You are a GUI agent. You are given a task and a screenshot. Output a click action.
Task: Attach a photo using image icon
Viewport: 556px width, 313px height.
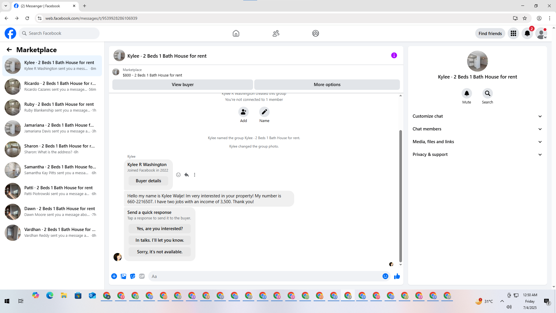[x=123, y=276]
